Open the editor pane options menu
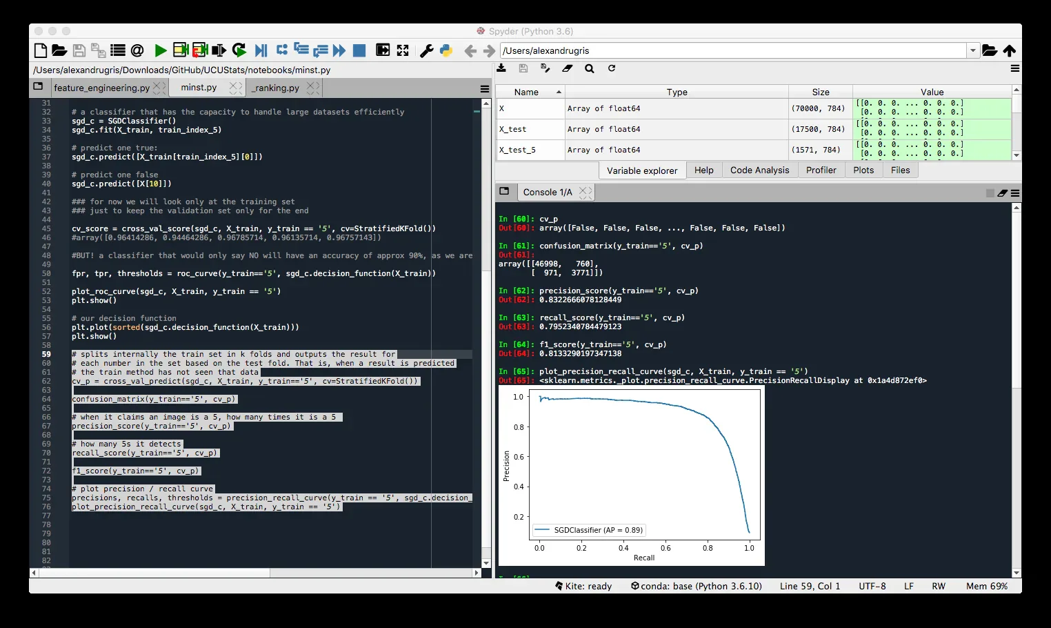1051x628 pixels. 485,88
